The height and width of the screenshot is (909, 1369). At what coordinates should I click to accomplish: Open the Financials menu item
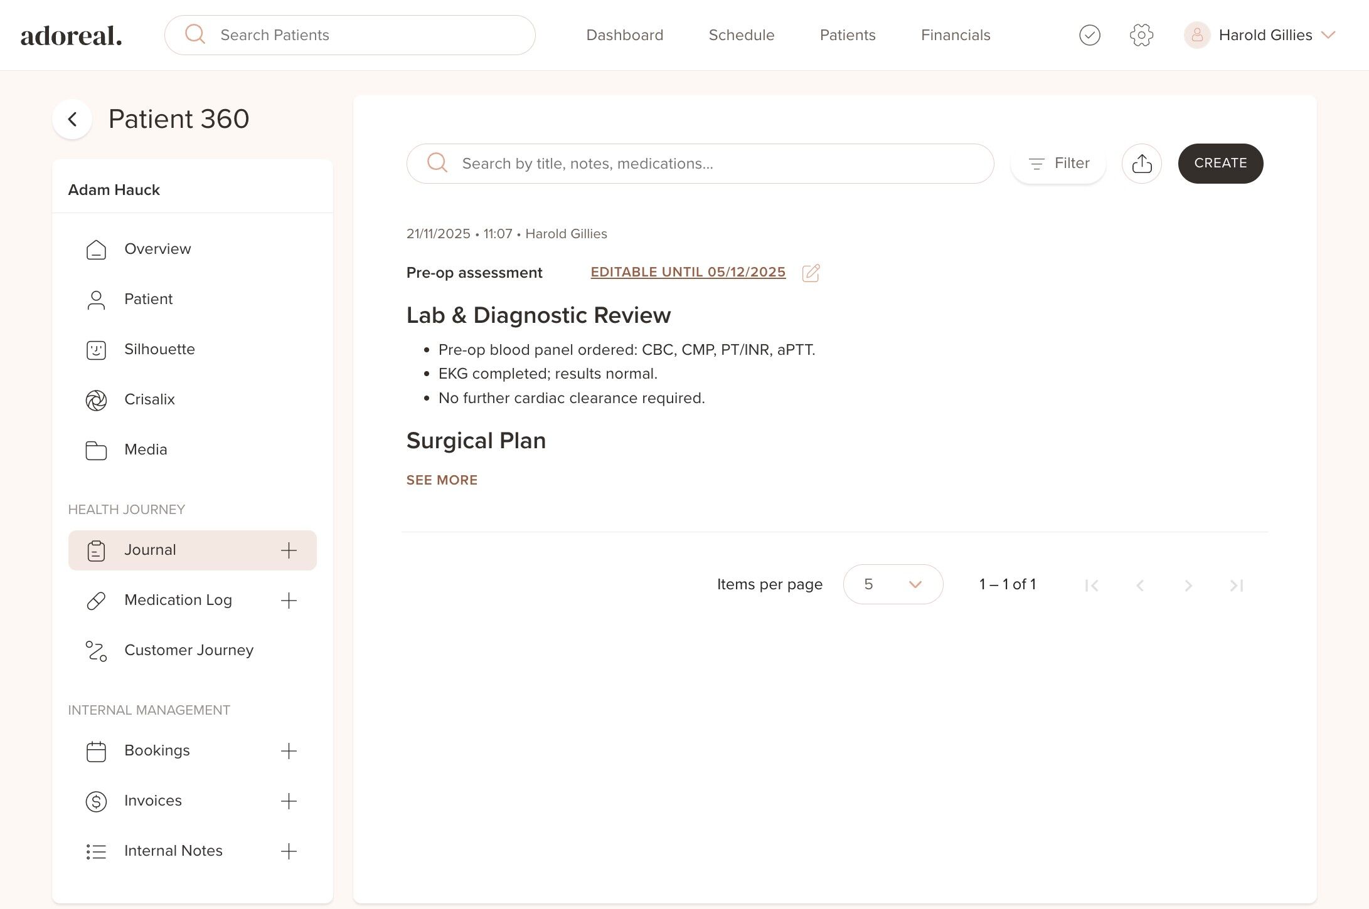pyautogui.click(x=956, y=35)
